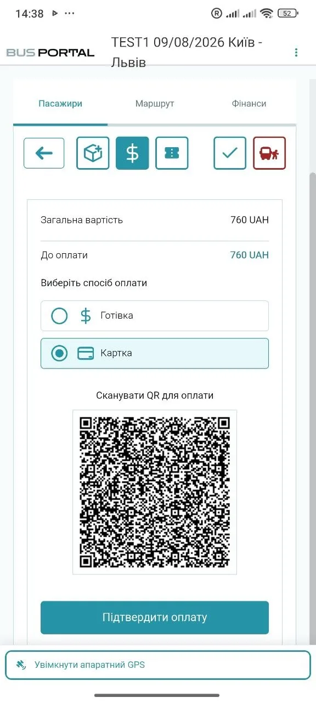Tap the satellite GPS icon

coord(21,665)
